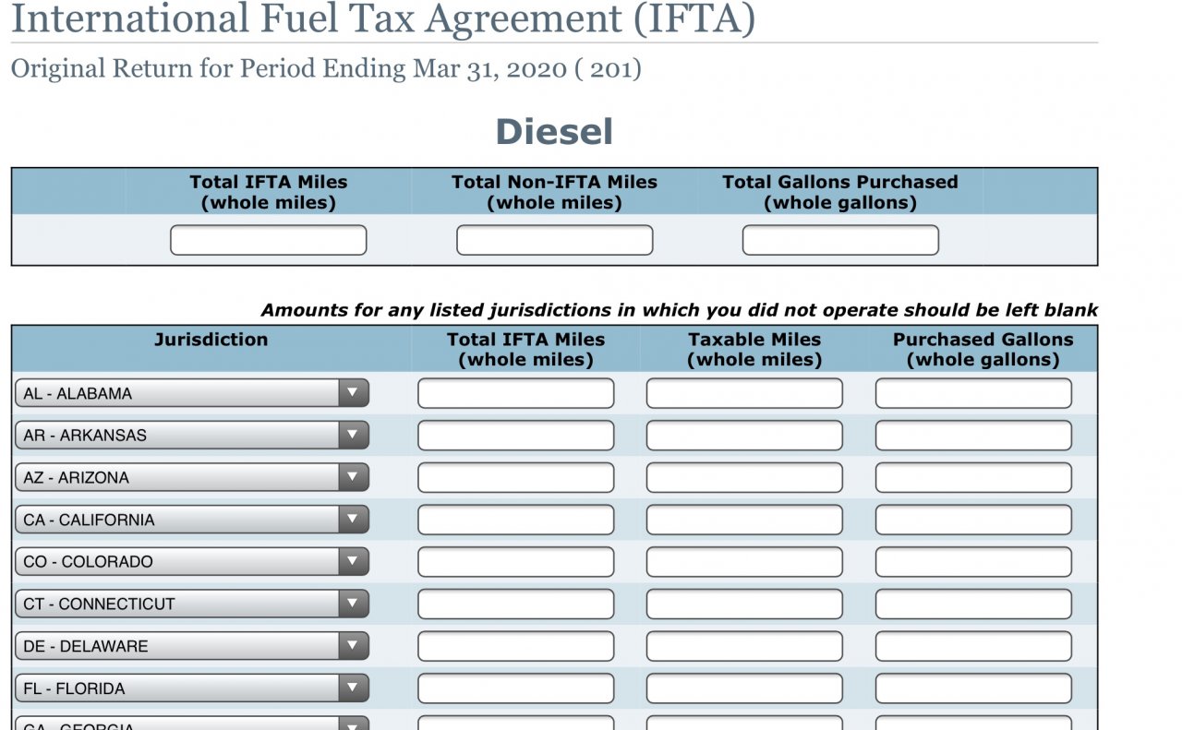Click Florida Total IFTA Miles field
1182x730 pixels.
click(515, 688)
